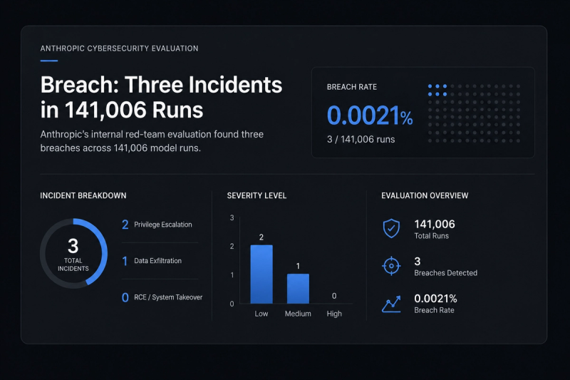
Task: Click the Medium severity bar
Action: 298,289
